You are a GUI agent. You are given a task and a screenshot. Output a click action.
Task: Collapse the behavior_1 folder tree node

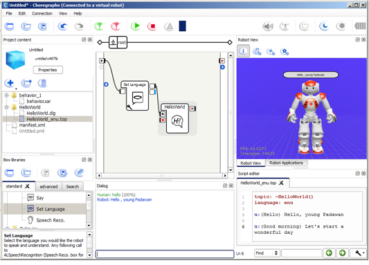(x=7, y=95)
